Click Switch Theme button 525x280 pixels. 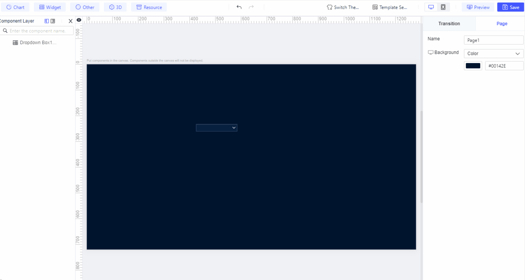point(343,7)
